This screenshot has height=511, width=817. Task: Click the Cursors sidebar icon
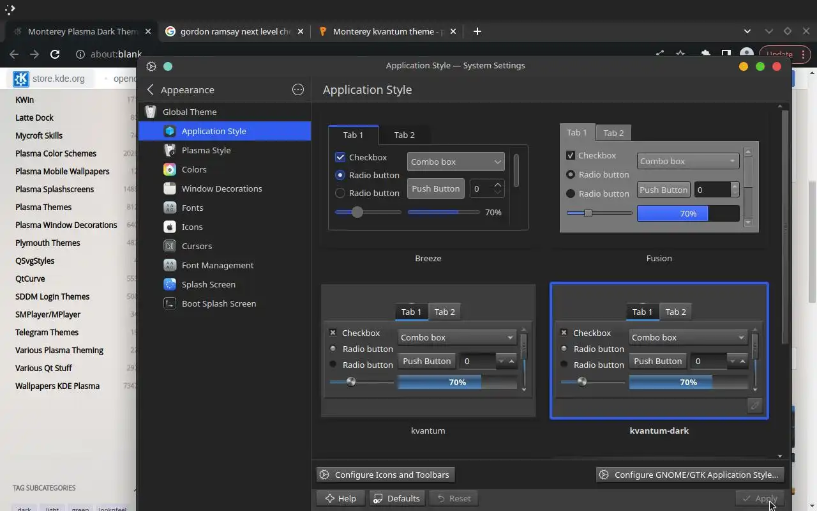coord(169,246)
